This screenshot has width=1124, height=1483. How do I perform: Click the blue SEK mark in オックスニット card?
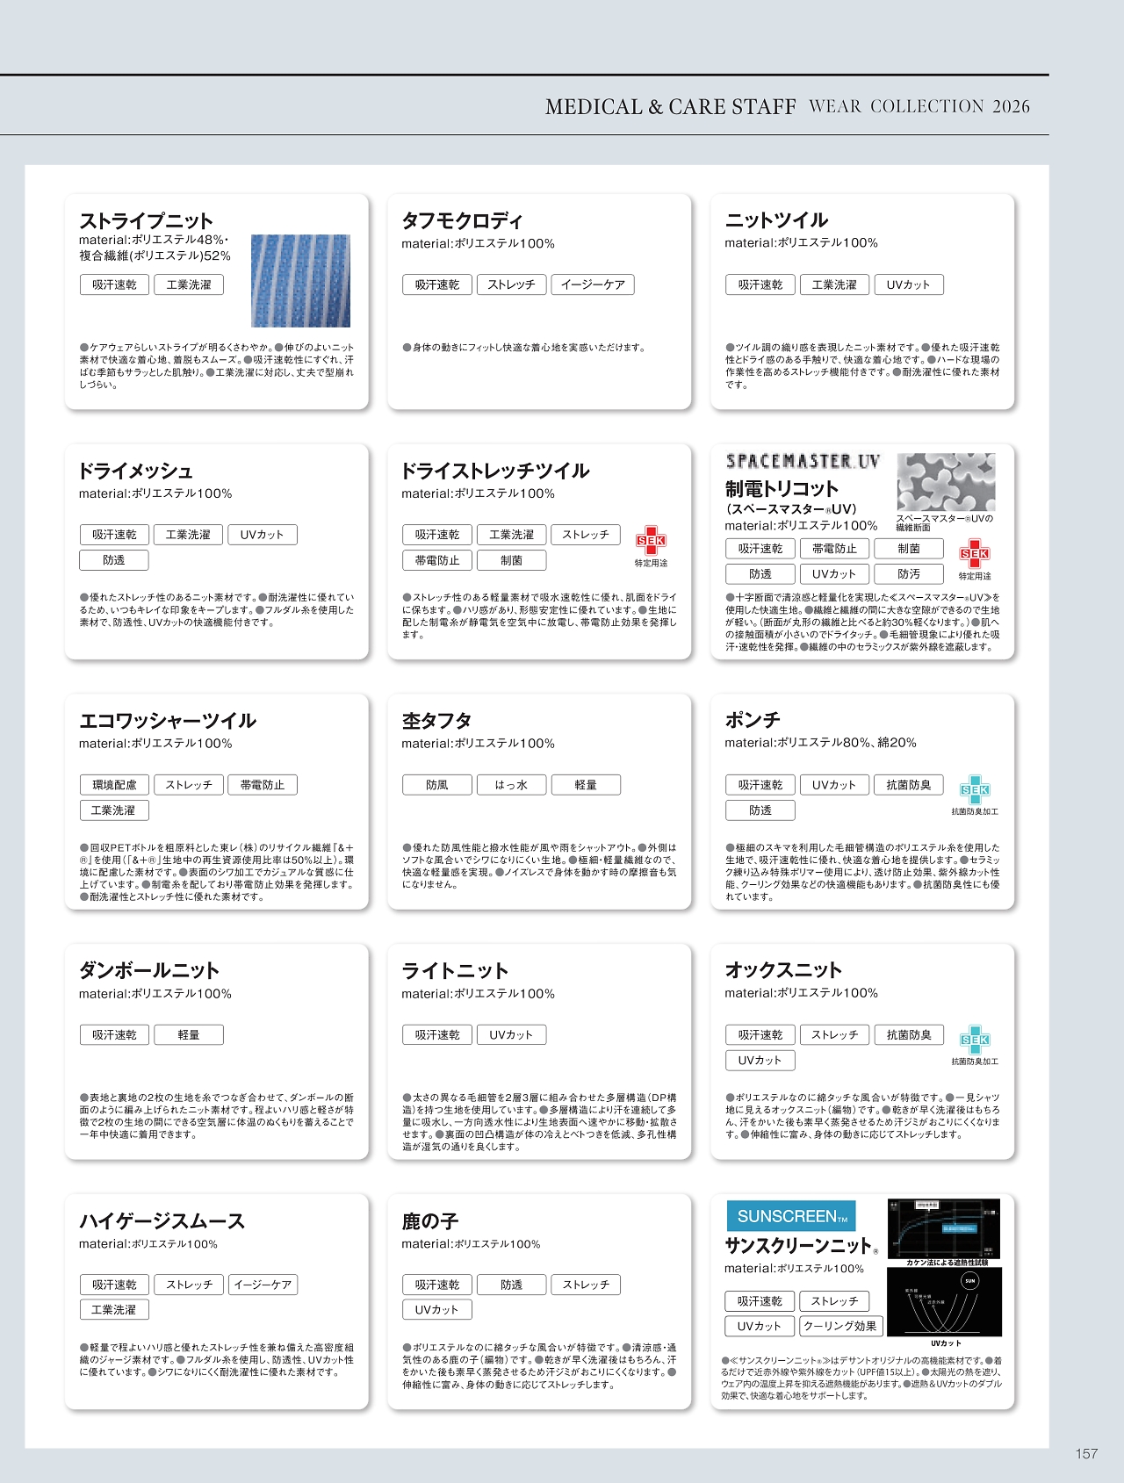974,1040
